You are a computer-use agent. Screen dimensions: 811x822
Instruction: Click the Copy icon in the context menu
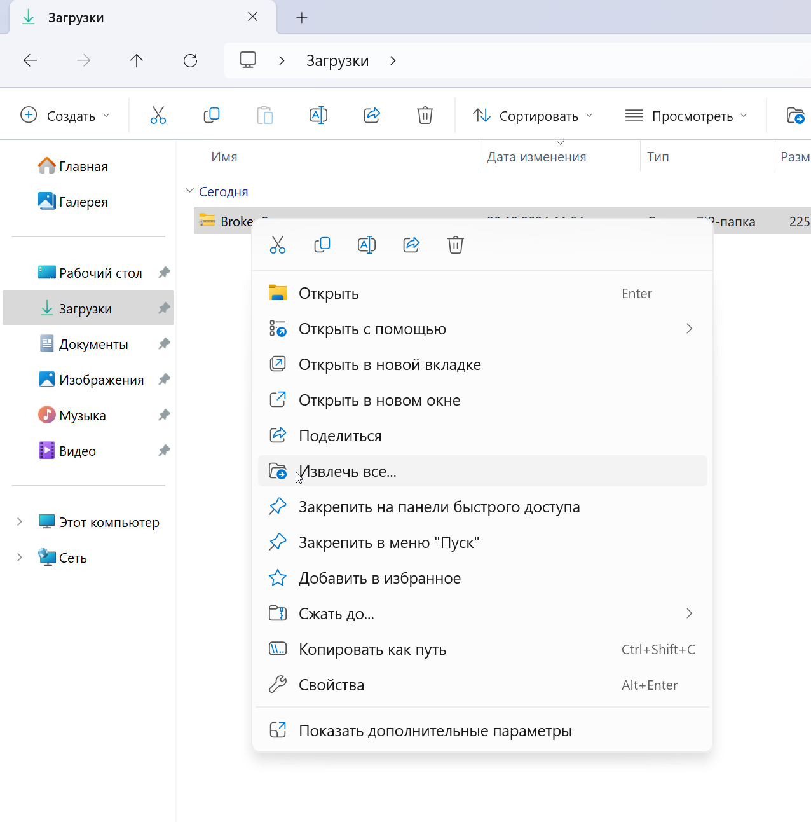pos(322,245)
